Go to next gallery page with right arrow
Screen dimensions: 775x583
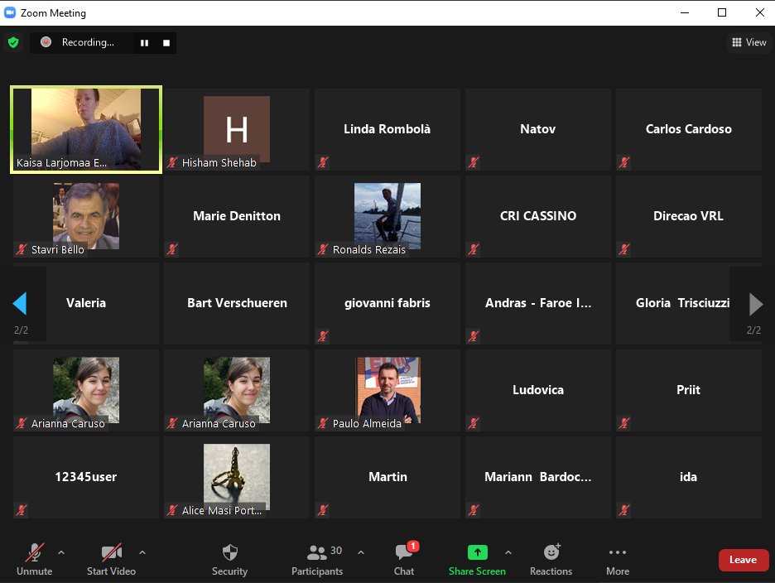point(756,304)
